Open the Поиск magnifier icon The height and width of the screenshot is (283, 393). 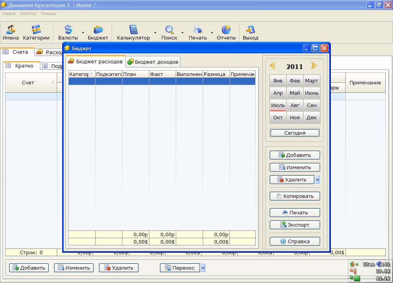coord(169,33)
